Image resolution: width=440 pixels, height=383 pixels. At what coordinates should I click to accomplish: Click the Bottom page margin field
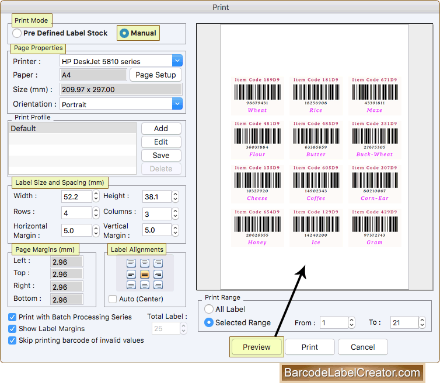(67, 300)
